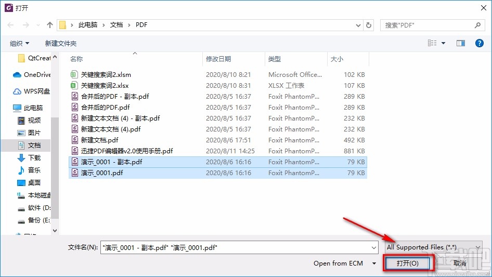Expand the file name history dropdown

tap(374, 248)
